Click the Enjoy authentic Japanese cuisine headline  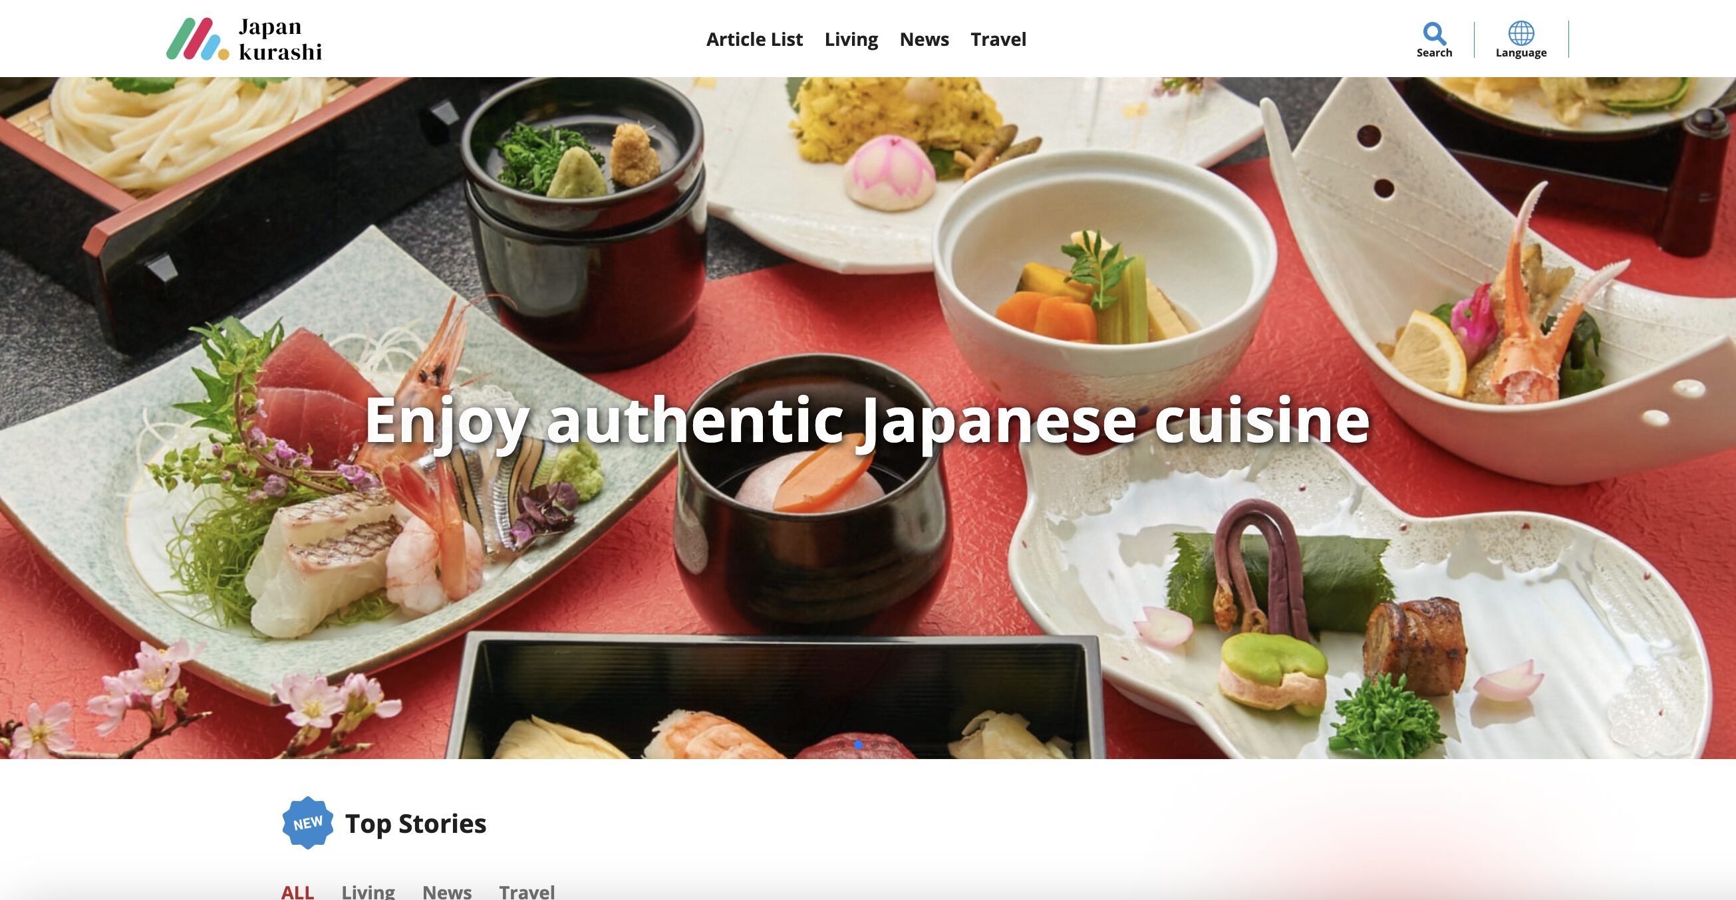pos(867,419)
